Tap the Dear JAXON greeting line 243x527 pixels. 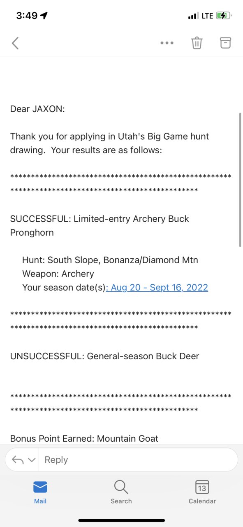(x=37, y=109)
